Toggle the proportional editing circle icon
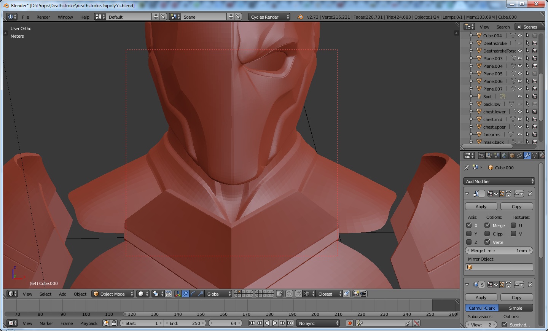The image size is (548, 331). [x=289, y=294]
